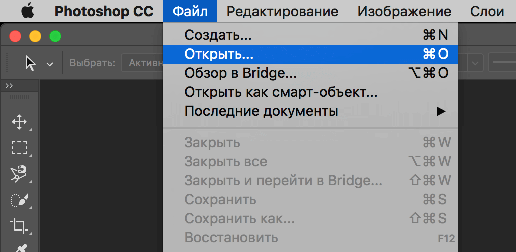Select the Eyedropper tool
Image resolution: width=516 pixels, height=252 pixels.
click(19, 247)
